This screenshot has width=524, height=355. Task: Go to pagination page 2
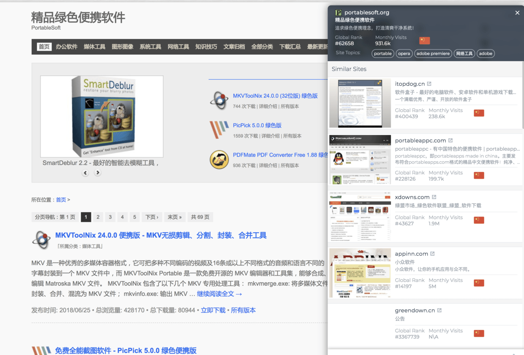coord(98,217)
